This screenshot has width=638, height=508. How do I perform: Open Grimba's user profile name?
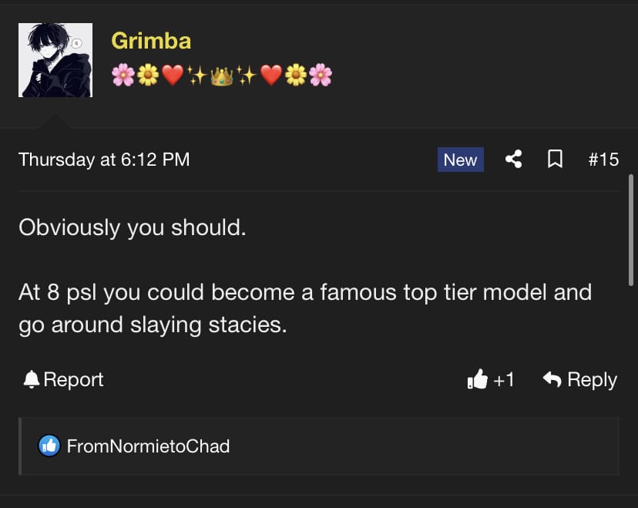tap(151, 40)
